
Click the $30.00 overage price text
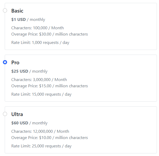coord(50,34)
